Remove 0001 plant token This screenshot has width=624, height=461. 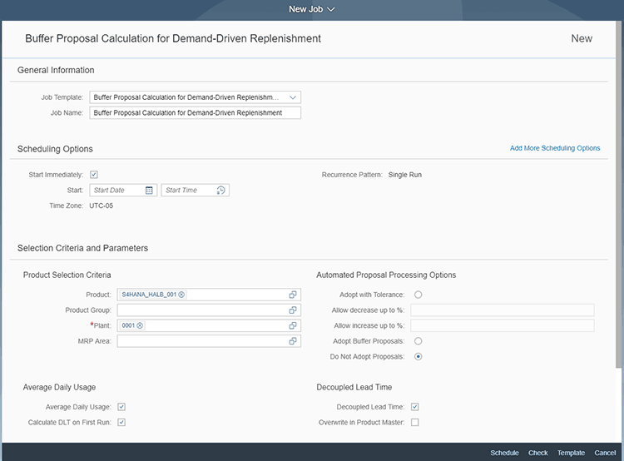[x=140, y=325]
